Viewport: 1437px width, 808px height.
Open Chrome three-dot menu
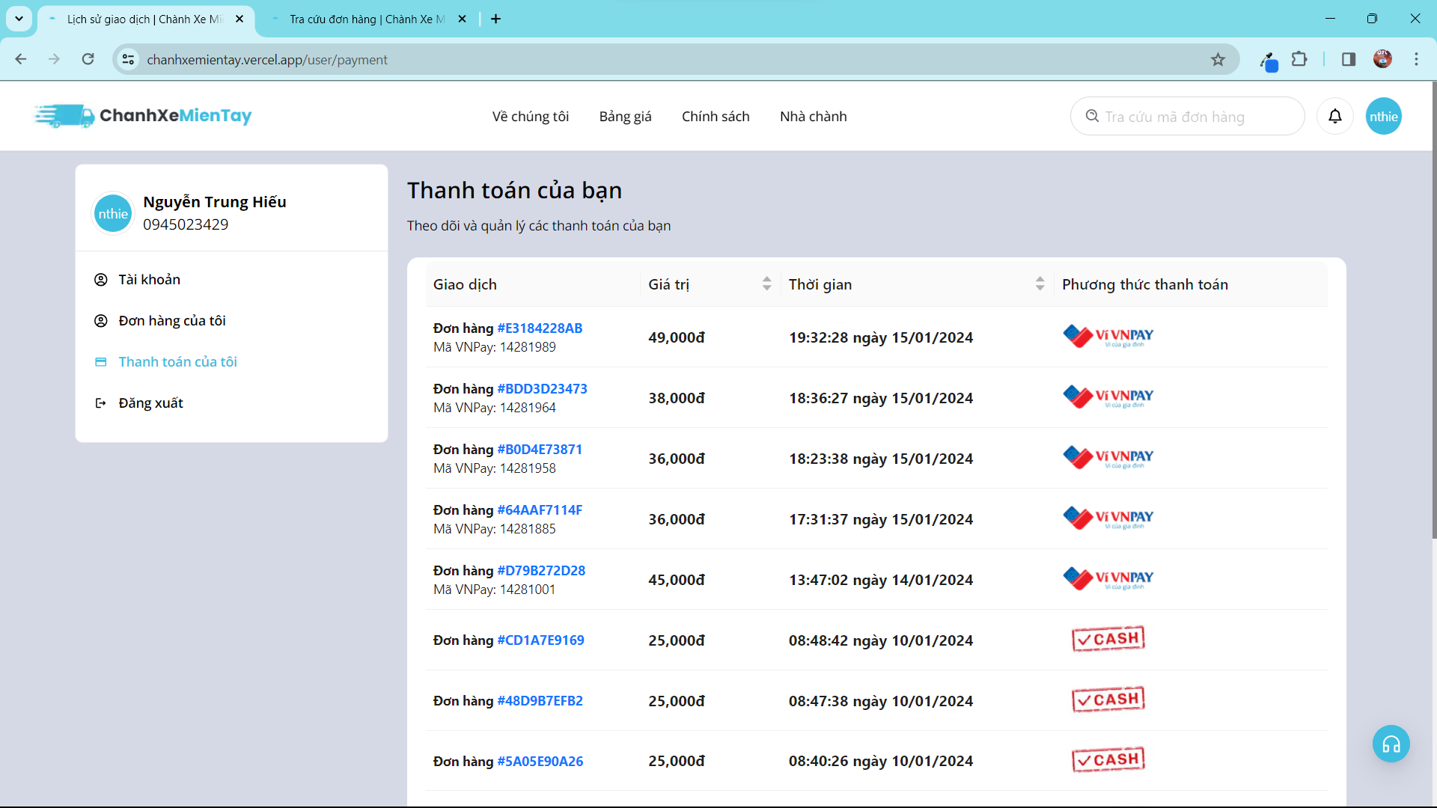(1416, 60)
